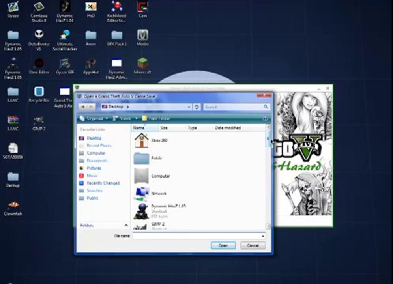Expand the Folders pane in the dialog
Image resolution: width=393 pixels, height=284 pixels.
(x=126, y=225)
